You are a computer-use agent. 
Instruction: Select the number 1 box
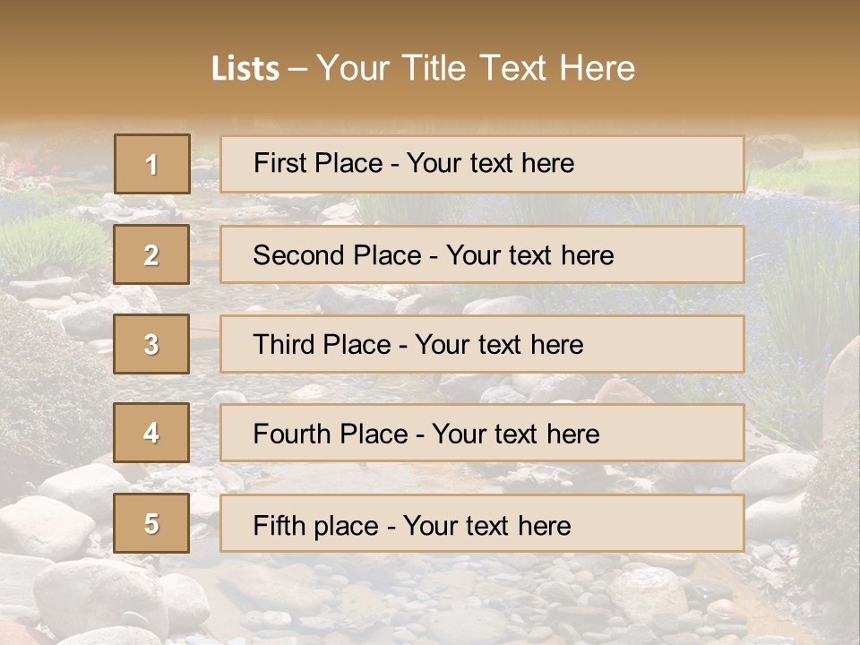pyautogui.click(x=152, y=164)
